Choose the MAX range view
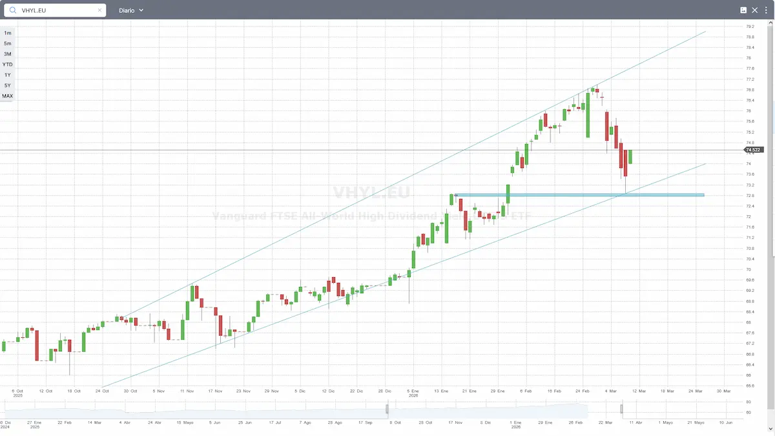Image resolution: width=775 pixels, height=436 pixels. coord(7,96)
